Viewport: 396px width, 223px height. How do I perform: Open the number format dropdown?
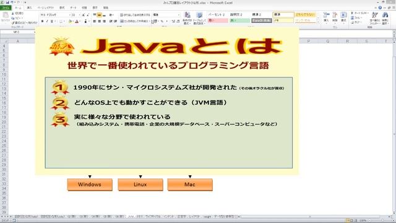click(x=179, y=15)
